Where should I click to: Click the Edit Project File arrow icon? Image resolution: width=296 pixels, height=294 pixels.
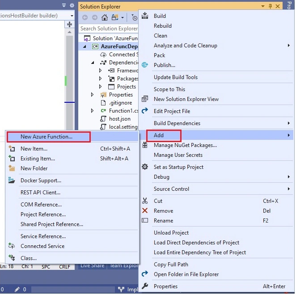[145, 111]
